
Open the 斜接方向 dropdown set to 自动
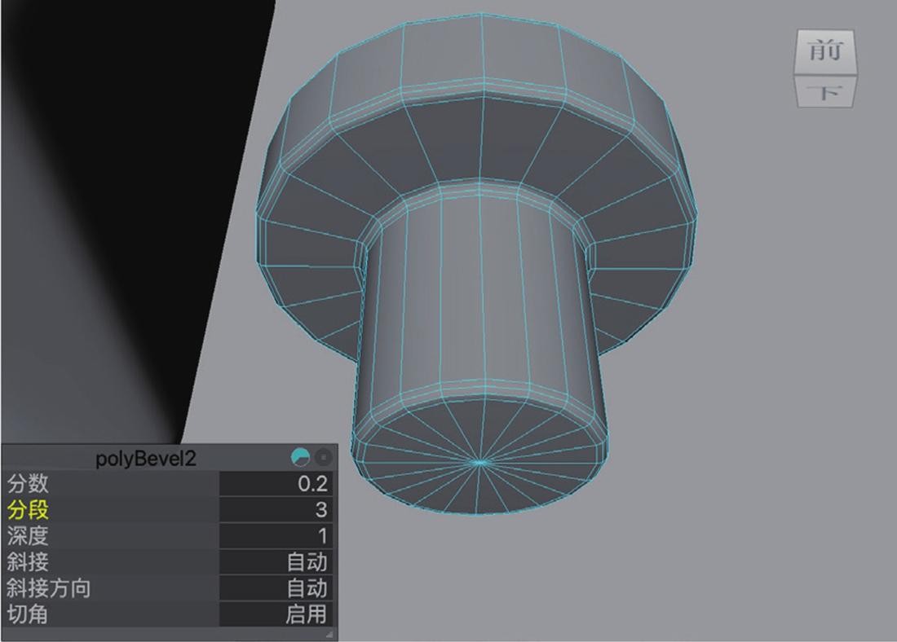click(x=276, y=588)
